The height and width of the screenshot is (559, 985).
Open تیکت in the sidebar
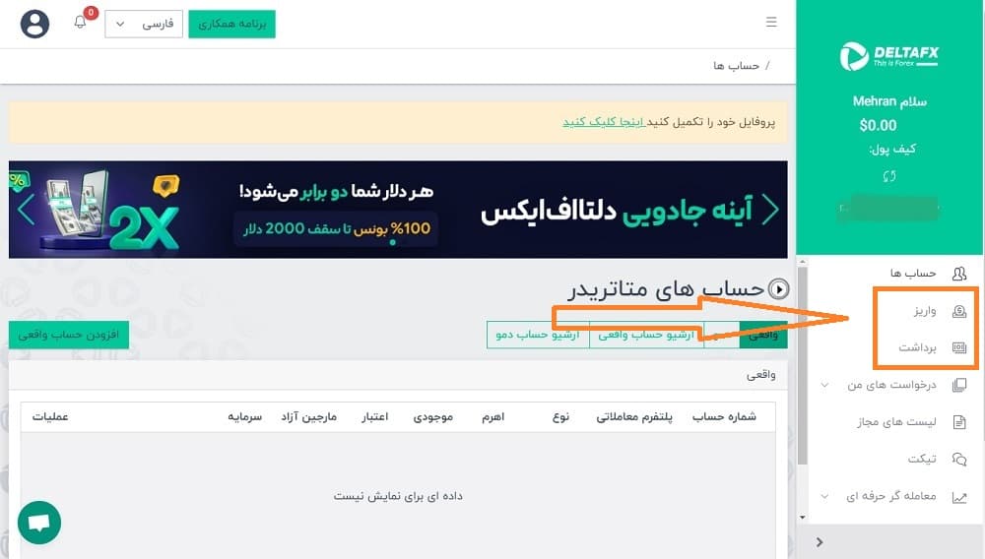[922, 460]
